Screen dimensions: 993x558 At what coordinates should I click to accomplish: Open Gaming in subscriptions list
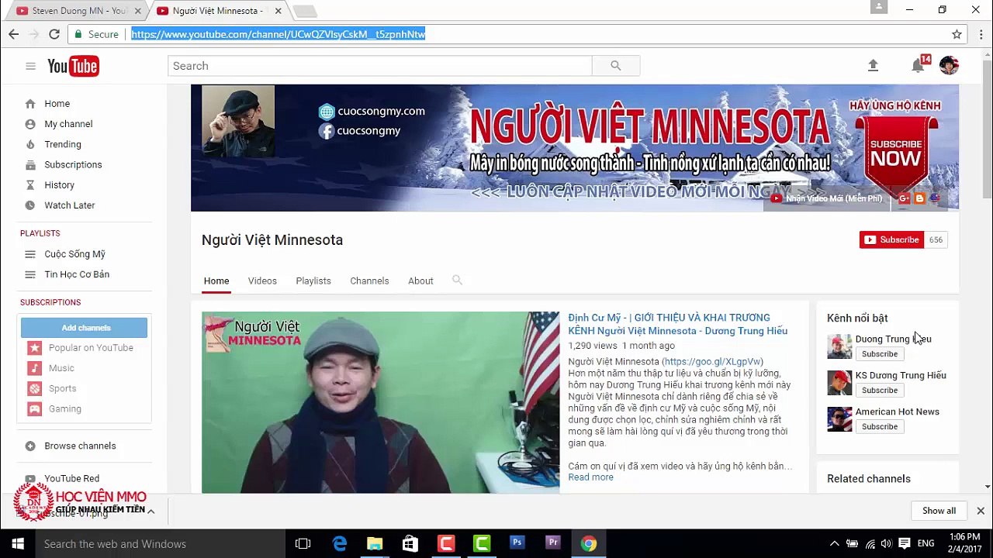65,408
